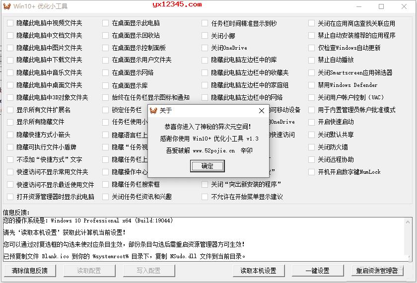
Task: Check 隐藏此电脑中文档文件夹
Action: coord(10,35)
